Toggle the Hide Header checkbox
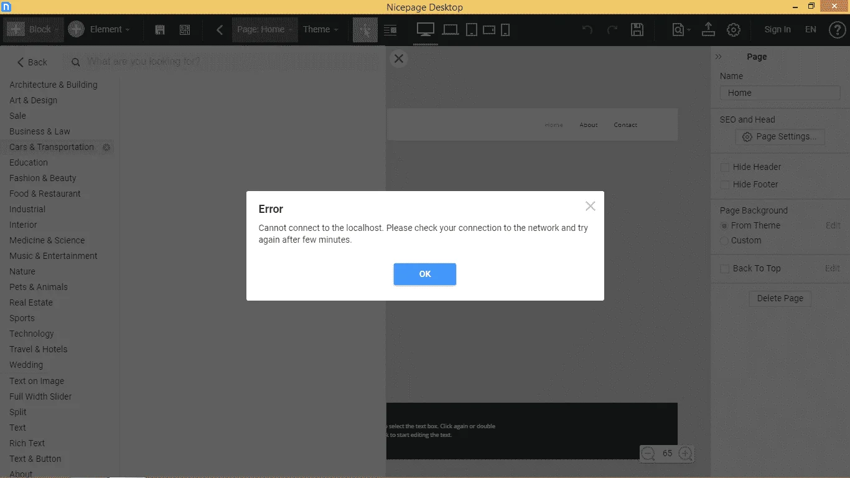 coord(724,167)
